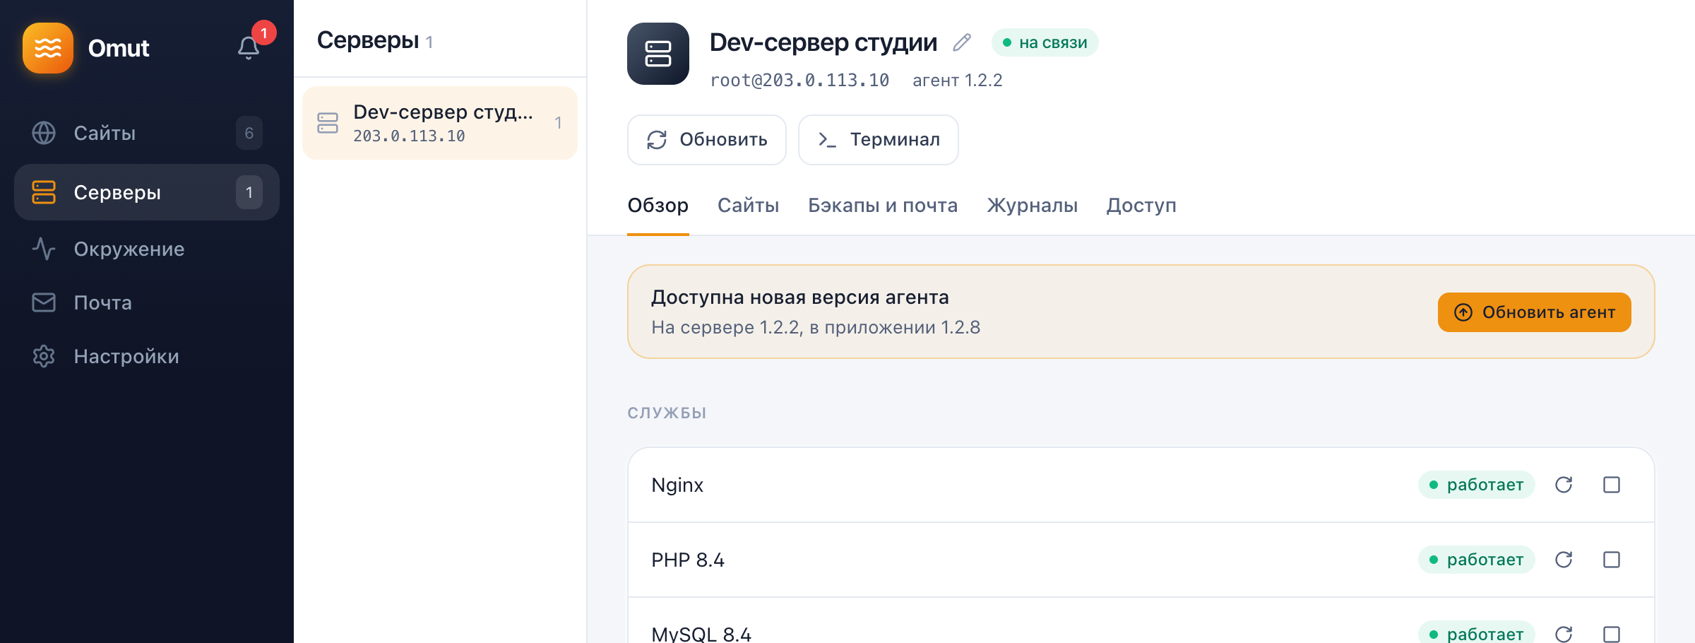Stop the Nginx service
The width and height of the screenshot is (1695, 643).
click(x=1612, y=485)
